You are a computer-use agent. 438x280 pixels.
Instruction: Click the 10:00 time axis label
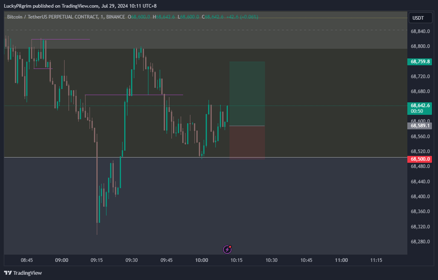(201, 260)
